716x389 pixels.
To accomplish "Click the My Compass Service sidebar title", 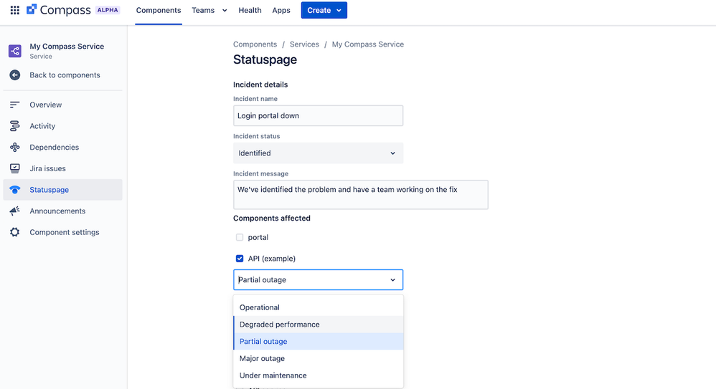I will click(x=67, y=47).
